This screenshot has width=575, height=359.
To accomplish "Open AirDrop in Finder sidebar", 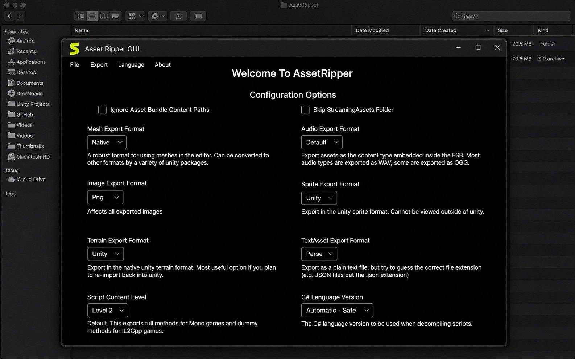I will pos(21,41).
